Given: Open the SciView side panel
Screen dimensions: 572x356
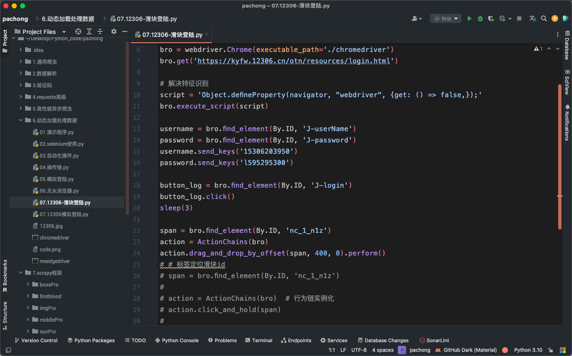Looking at the screenshot, I should click(567, 82).
